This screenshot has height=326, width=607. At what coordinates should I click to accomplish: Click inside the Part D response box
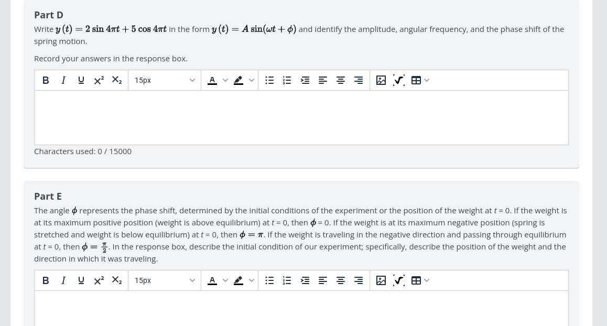point(301,117)
